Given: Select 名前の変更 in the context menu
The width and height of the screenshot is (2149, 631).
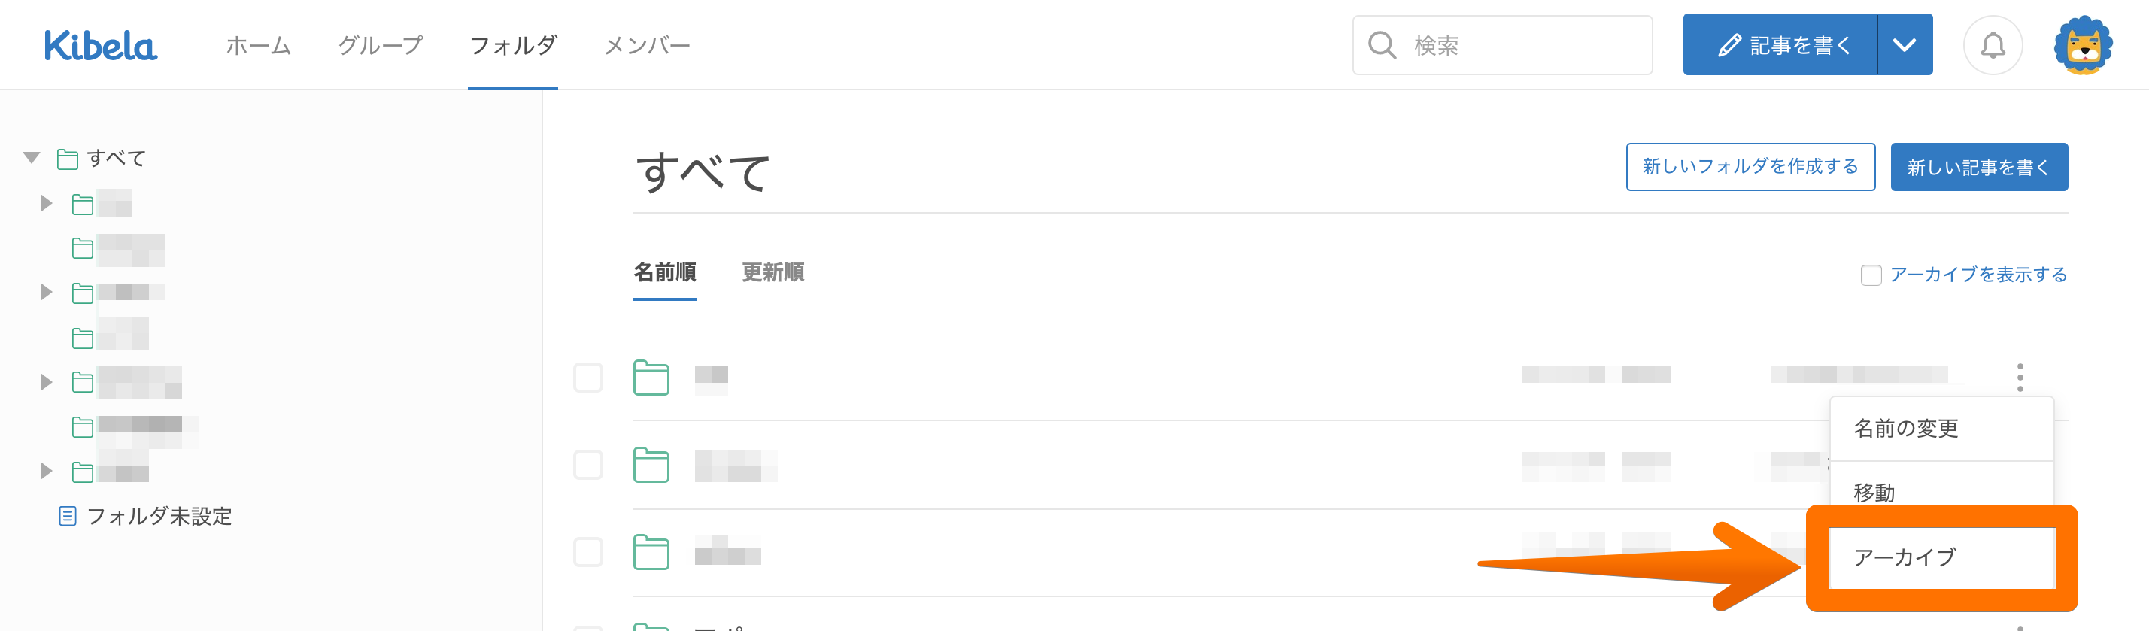Looking at the screenshot, I should [1905, 428].
